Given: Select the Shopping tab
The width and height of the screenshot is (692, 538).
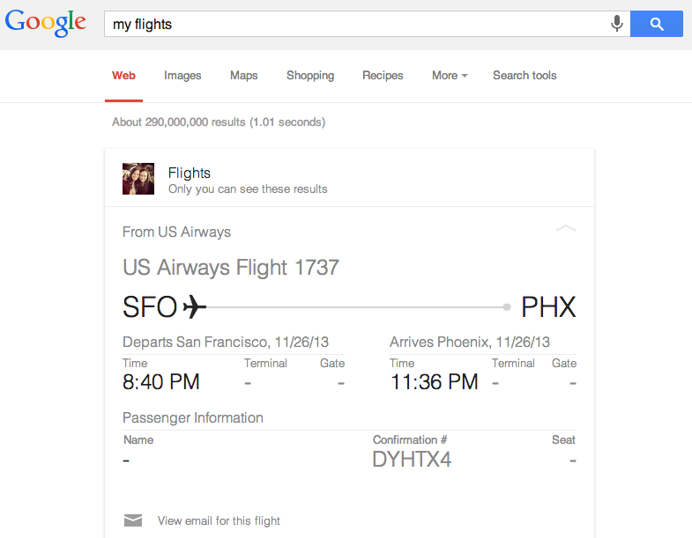Looking at the screenshot, I should pos(310,76).
